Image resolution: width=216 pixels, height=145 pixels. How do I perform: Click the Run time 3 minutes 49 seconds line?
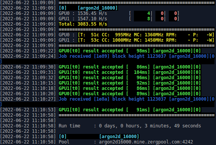pyautogui.click(x=130, y=126)
